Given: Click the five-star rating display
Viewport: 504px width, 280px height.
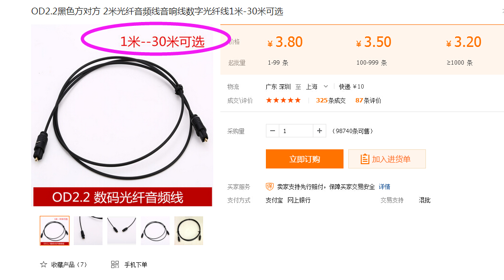Looking at the screenshot, I should pos(284,100).
